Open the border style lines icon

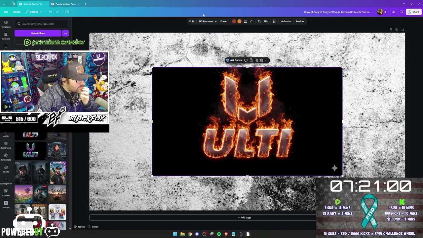pyautogui.click(x=245, y=21)
